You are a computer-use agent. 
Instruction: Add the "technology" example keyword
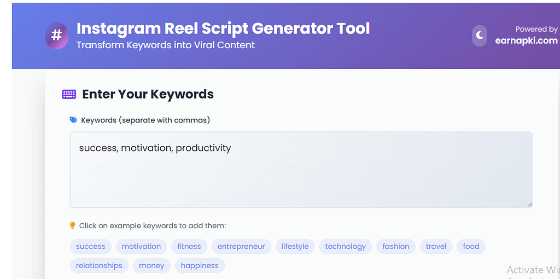(x=346, y=246)
